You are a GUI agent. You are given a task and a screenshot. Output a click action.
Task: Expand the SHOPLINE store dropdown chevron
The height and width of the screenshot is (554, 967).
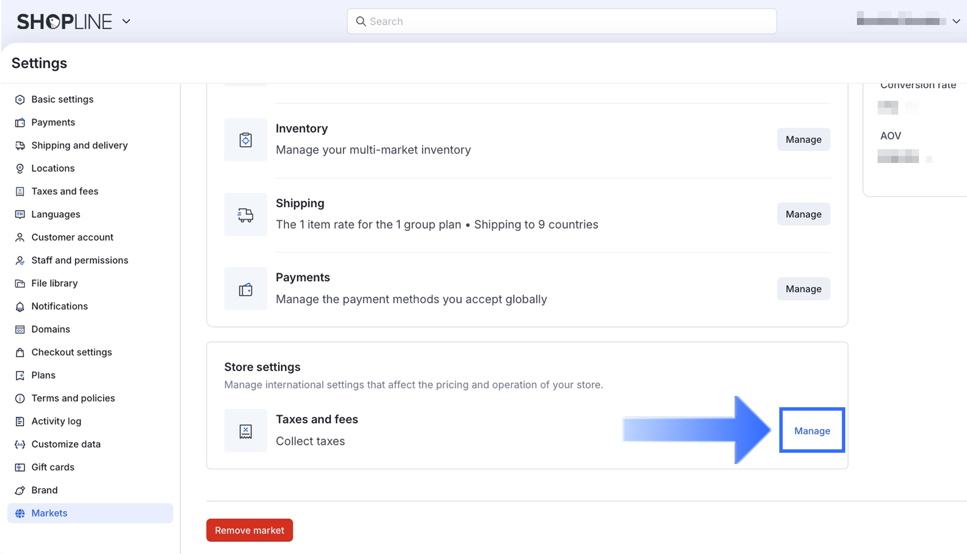tap(126, 22)
